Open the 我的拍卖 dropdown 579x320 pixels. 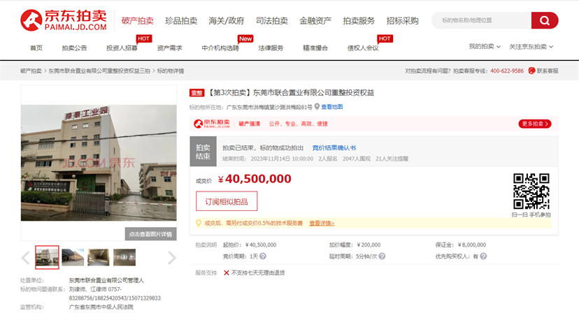click(x=485, y=47)
